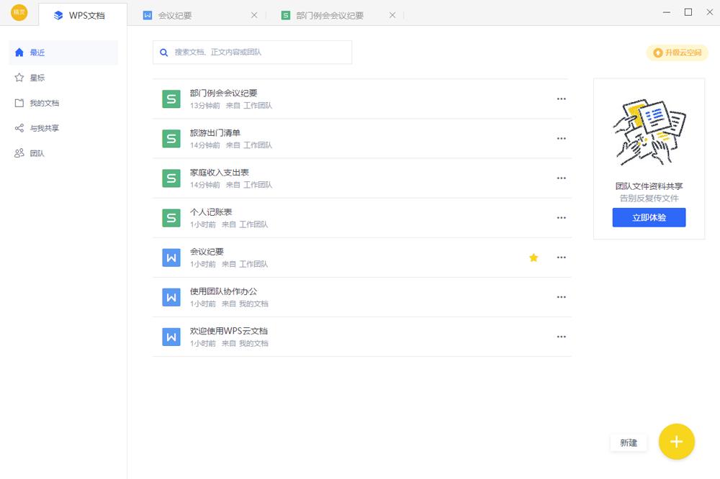Open the file named 旅游出门清单
Viewport: 720px width, 479px height.
215,132
